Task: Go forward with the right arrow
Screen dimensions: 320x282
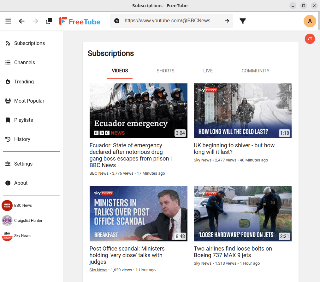Action: pyautogui.click(x=35, y=21)
